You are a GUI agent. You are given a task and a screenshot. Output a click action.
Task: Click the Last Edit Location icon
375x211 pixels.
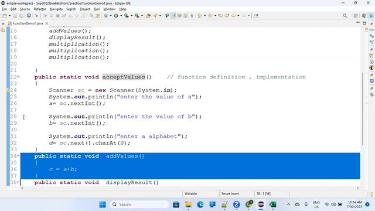coord(220,16)
